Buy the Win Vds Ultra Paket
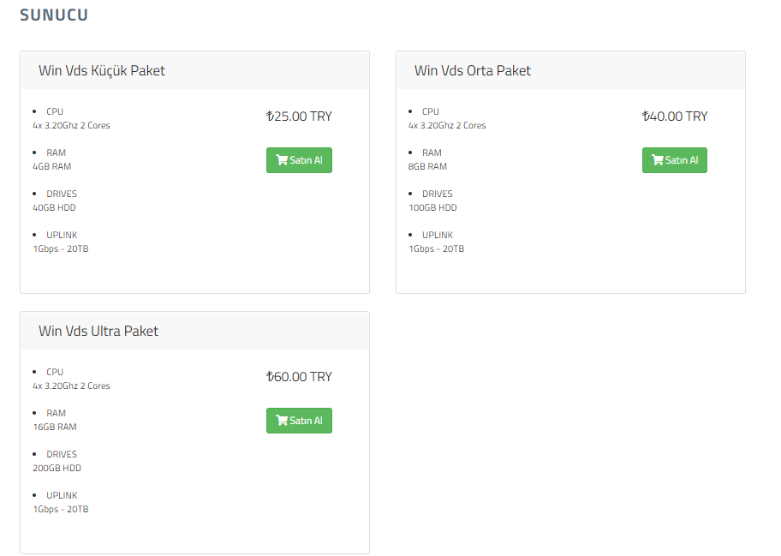Screen dimensions: 781x556 pos(299,421)
